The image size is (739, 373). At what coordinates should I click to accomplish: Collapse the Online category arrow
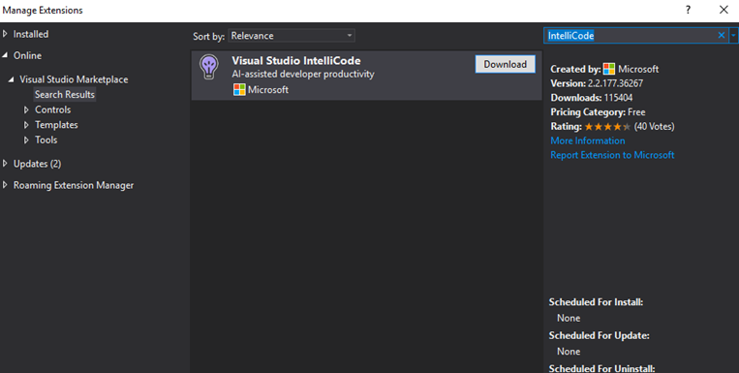5,55
